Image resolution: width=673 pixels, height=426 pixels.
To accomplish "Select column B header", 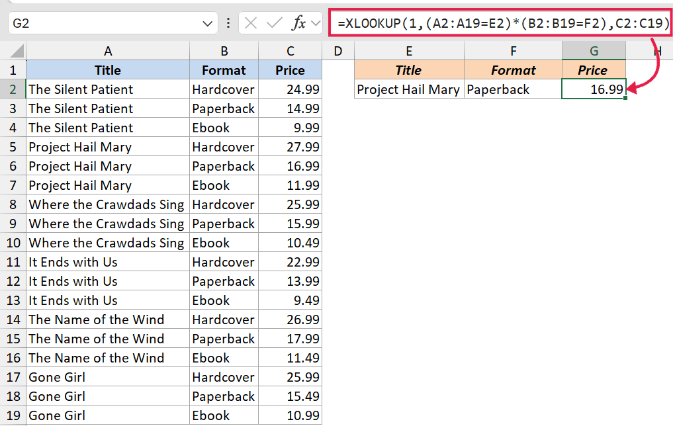I will tap(224, 51).
